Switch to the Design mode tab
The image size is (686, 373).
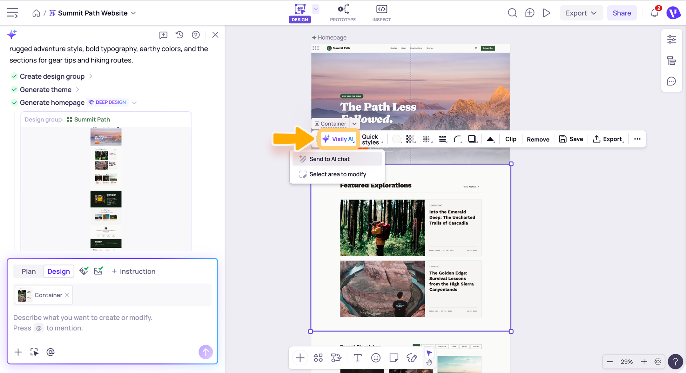tap(300, 13)
